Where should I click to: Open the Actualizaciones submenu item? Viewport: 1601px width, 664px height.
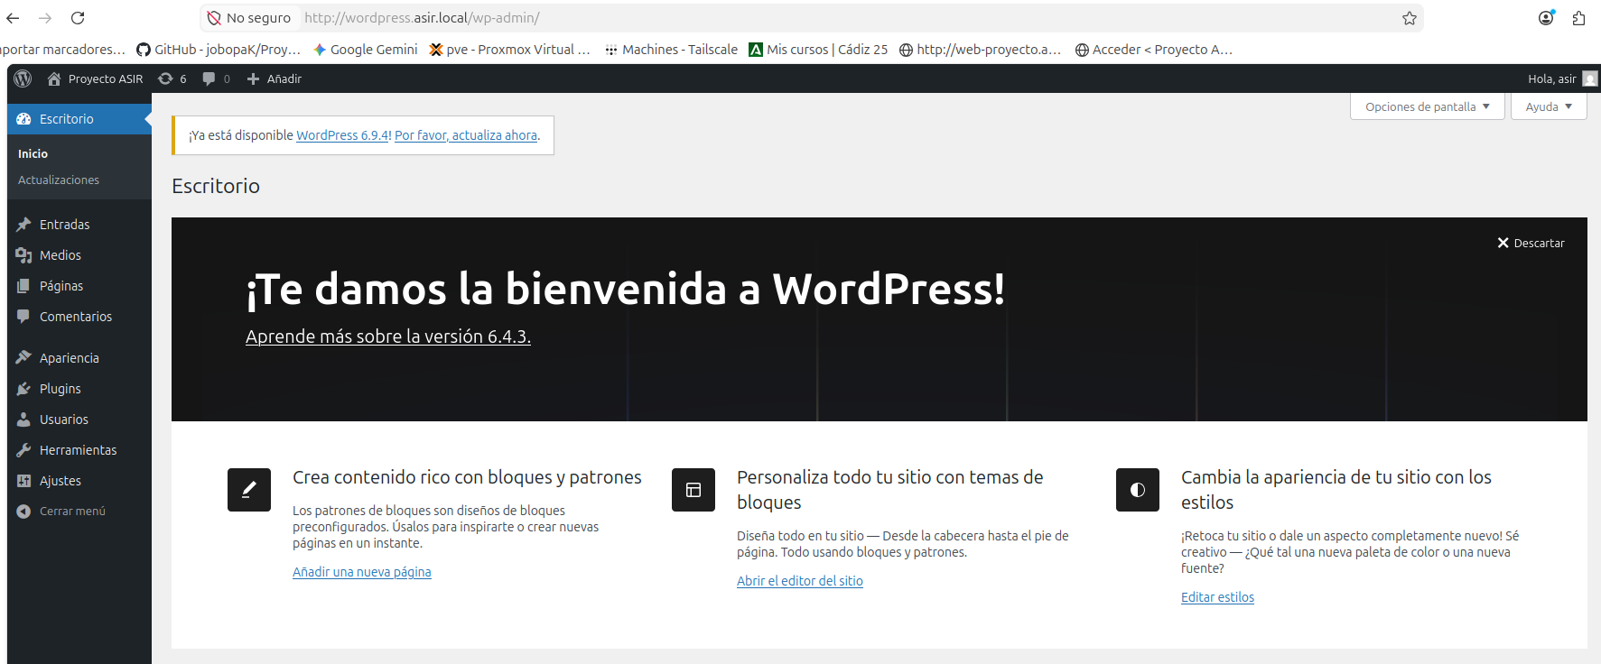point(59,180)
